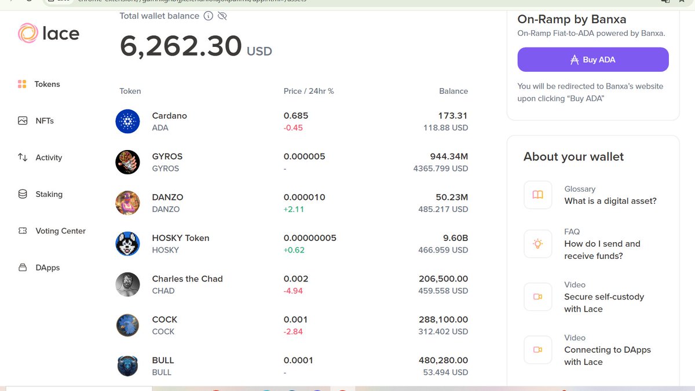Viewport: 695px width, 391px height.
Task: Click the wallet balance info icon
Action: [x=209, y=16]
